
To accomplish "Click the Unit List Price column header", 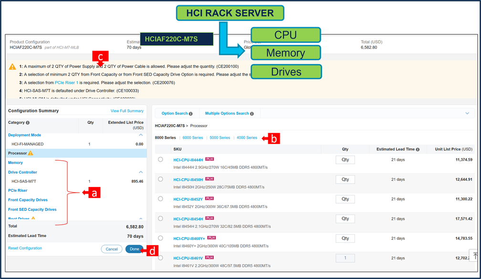I will (453, 149).
